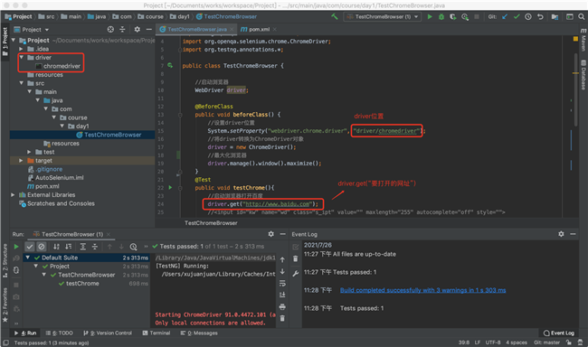Rerun tests in Run panel
The image size is (588, 347).
click(x=16, y=247)
